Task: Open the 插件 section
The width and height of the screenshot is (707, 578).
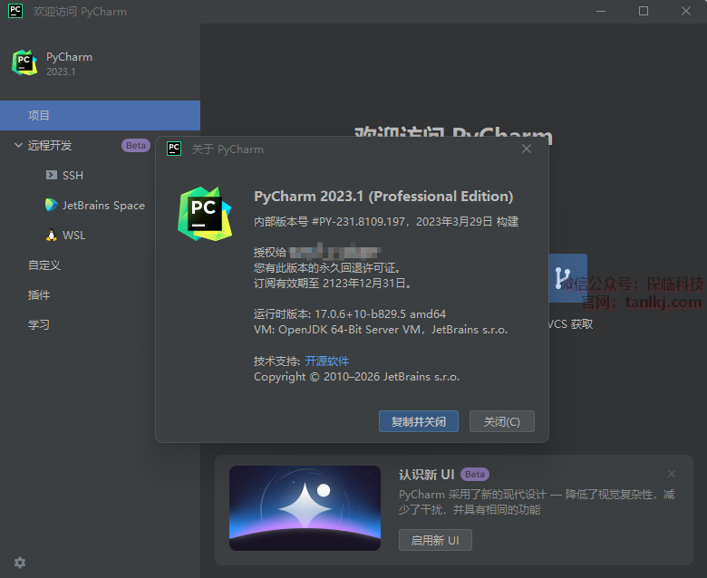Action: [39, 295]
